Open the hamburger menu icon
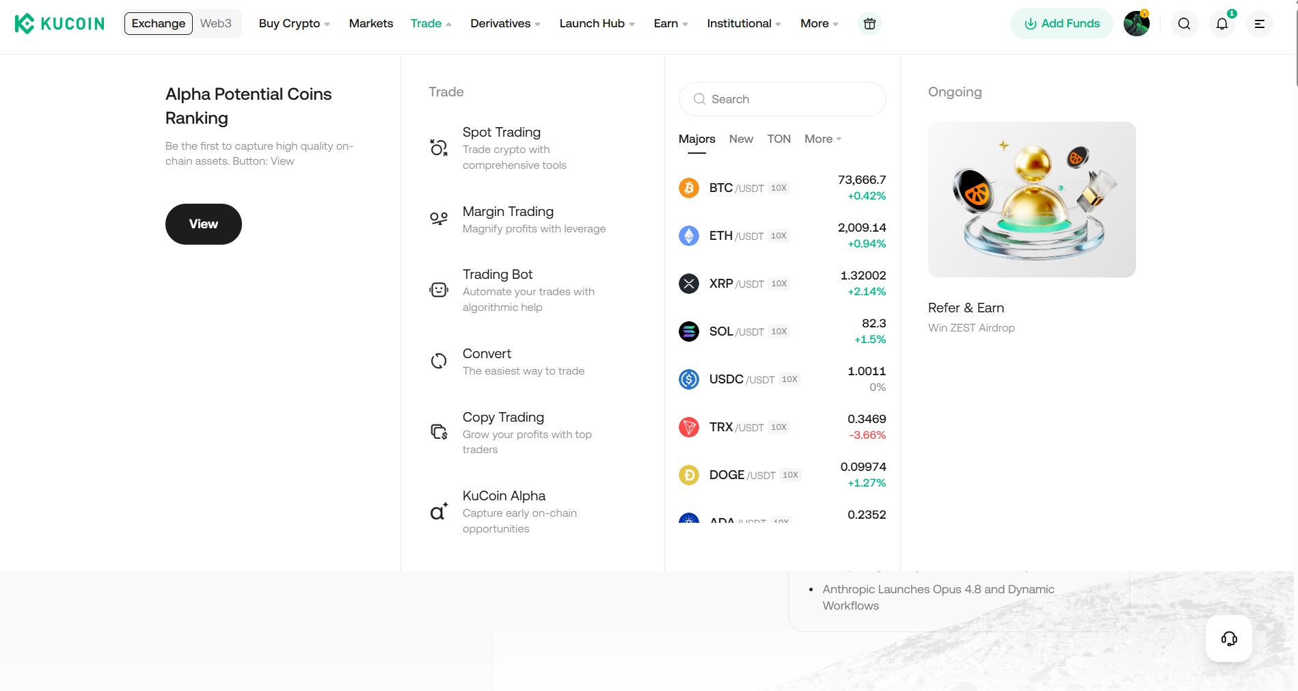Screen dimensions: 1298x691 1260,24
